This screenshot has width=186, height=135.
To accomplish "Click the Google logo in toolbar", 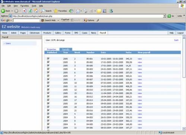I will coord(5,20).
